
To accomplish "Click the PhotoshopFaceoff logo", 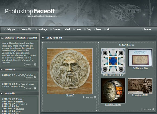I will coord(30,13).
